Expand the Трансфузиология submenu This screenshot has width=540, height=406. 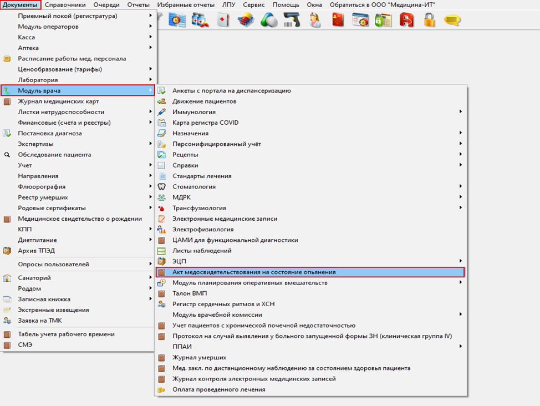click(x=311, y=208)
